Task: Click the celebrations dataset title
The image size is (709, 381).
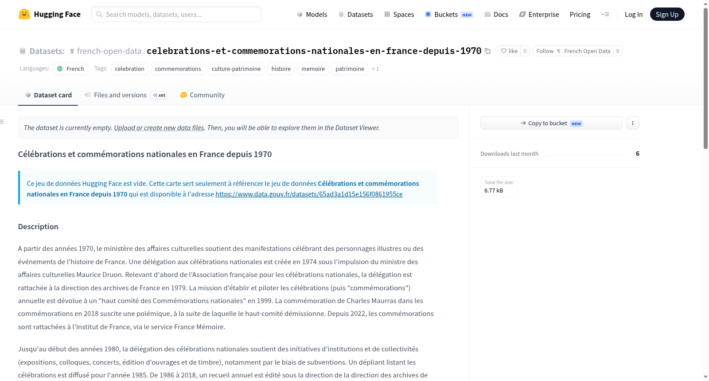Action: tap(314, 51)
